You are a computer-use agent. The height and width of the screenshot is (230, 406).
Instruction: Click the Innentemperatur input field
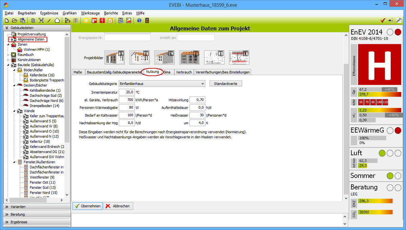(x=127, y=92)
